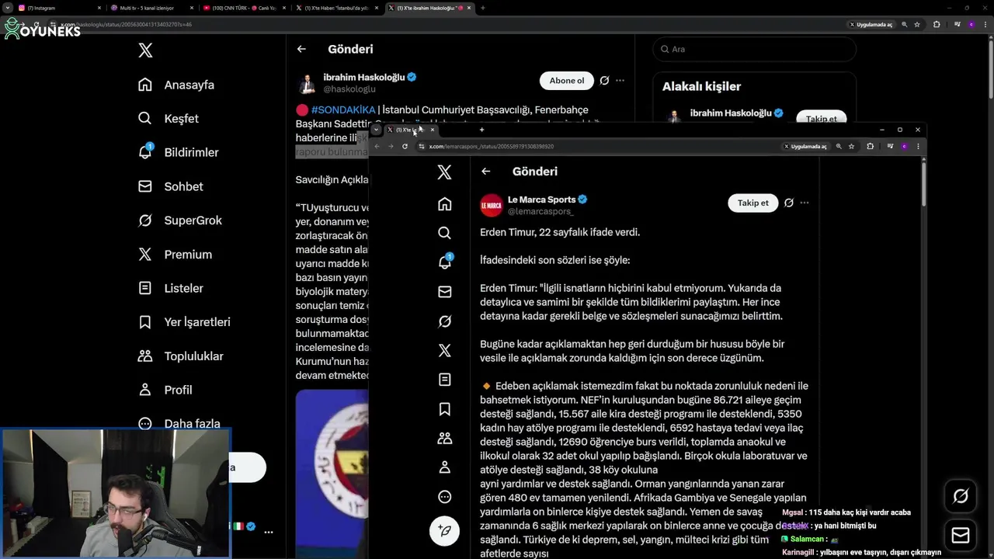
Task: Click Premium X icon in front window sidebar
Action: click(444, 350)
